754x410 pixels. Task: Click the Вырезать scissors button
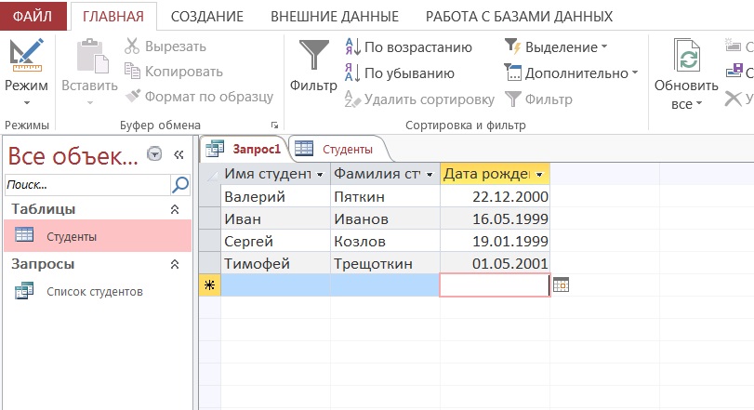tap(165, 46)
